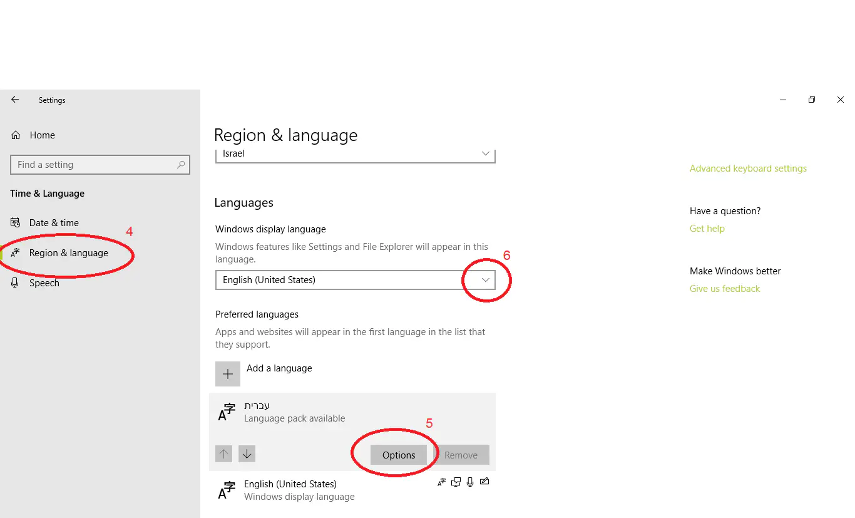Click the display language icon for English
The image size is (855, 518).
tap(442, 482)
